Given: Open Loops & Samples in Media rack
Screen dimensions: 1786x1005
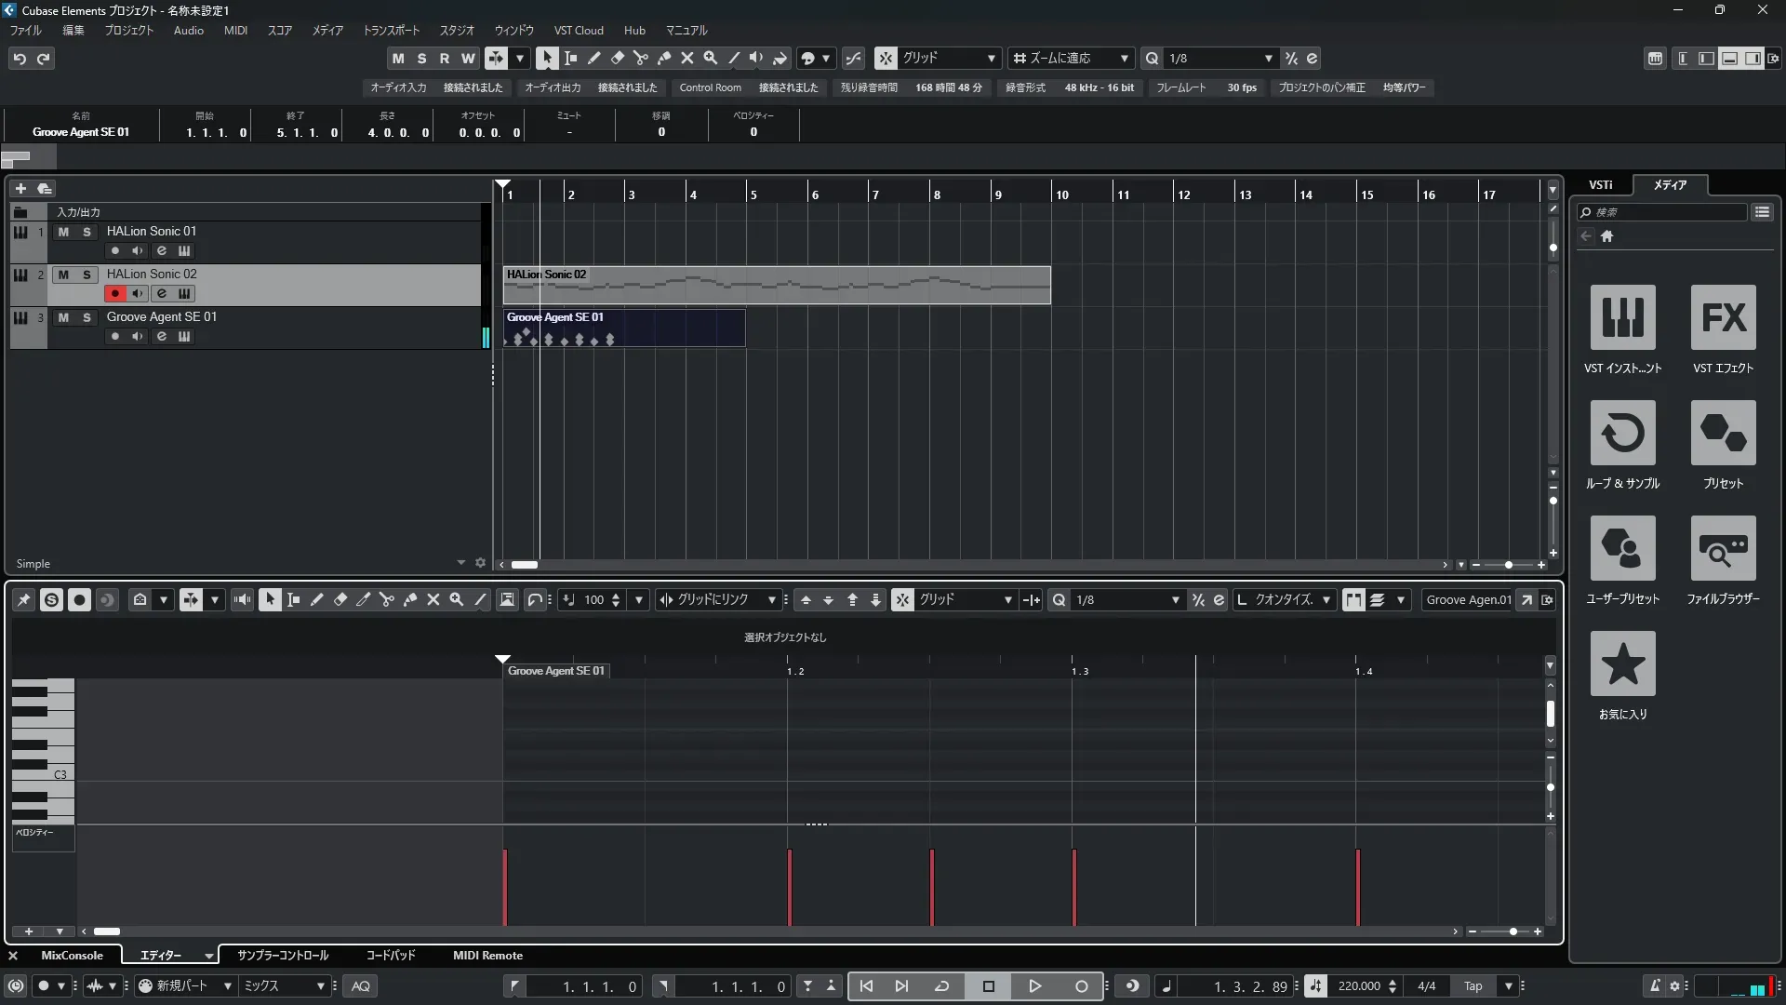Looking at the screenshot, I should (1622, 433).
